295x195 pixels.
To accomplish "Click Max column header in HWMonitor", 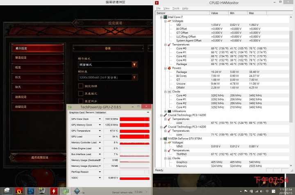I will [257, 13].
